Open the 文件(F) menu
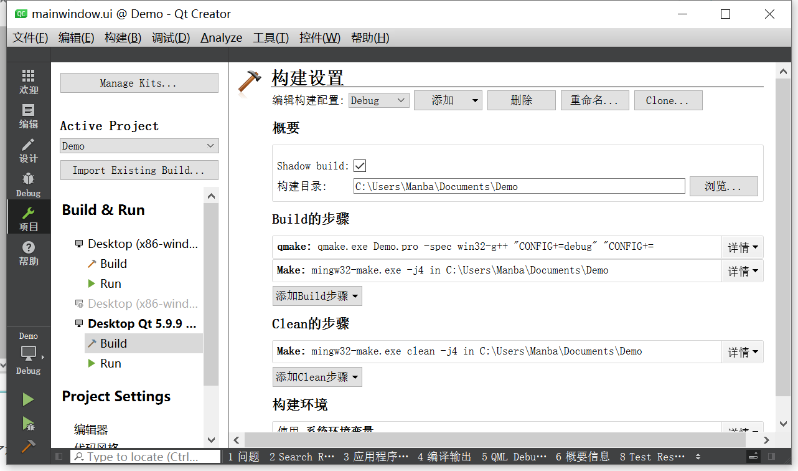 [31, 37]
